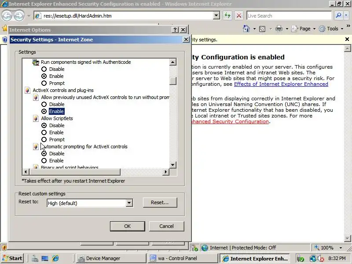The height and width of the screenshot is (264, 352).
Task: Click the settings list scroll up arrow
Action: coord(173,62)
